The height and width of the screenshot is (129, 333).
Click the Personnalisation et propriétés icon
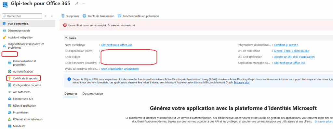coord(9,63)
